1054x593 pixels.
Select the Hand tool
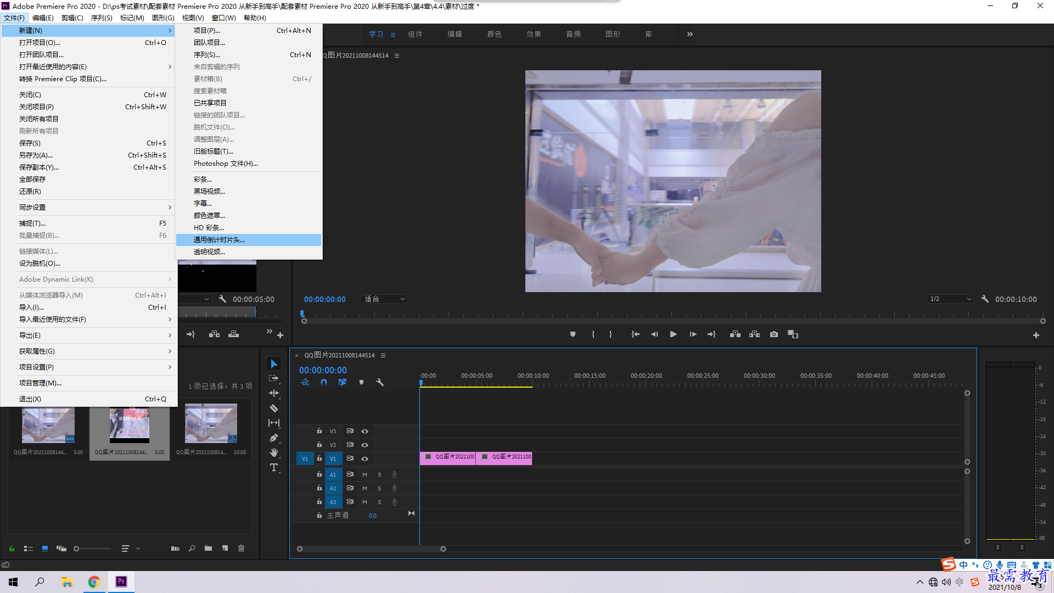274,452
